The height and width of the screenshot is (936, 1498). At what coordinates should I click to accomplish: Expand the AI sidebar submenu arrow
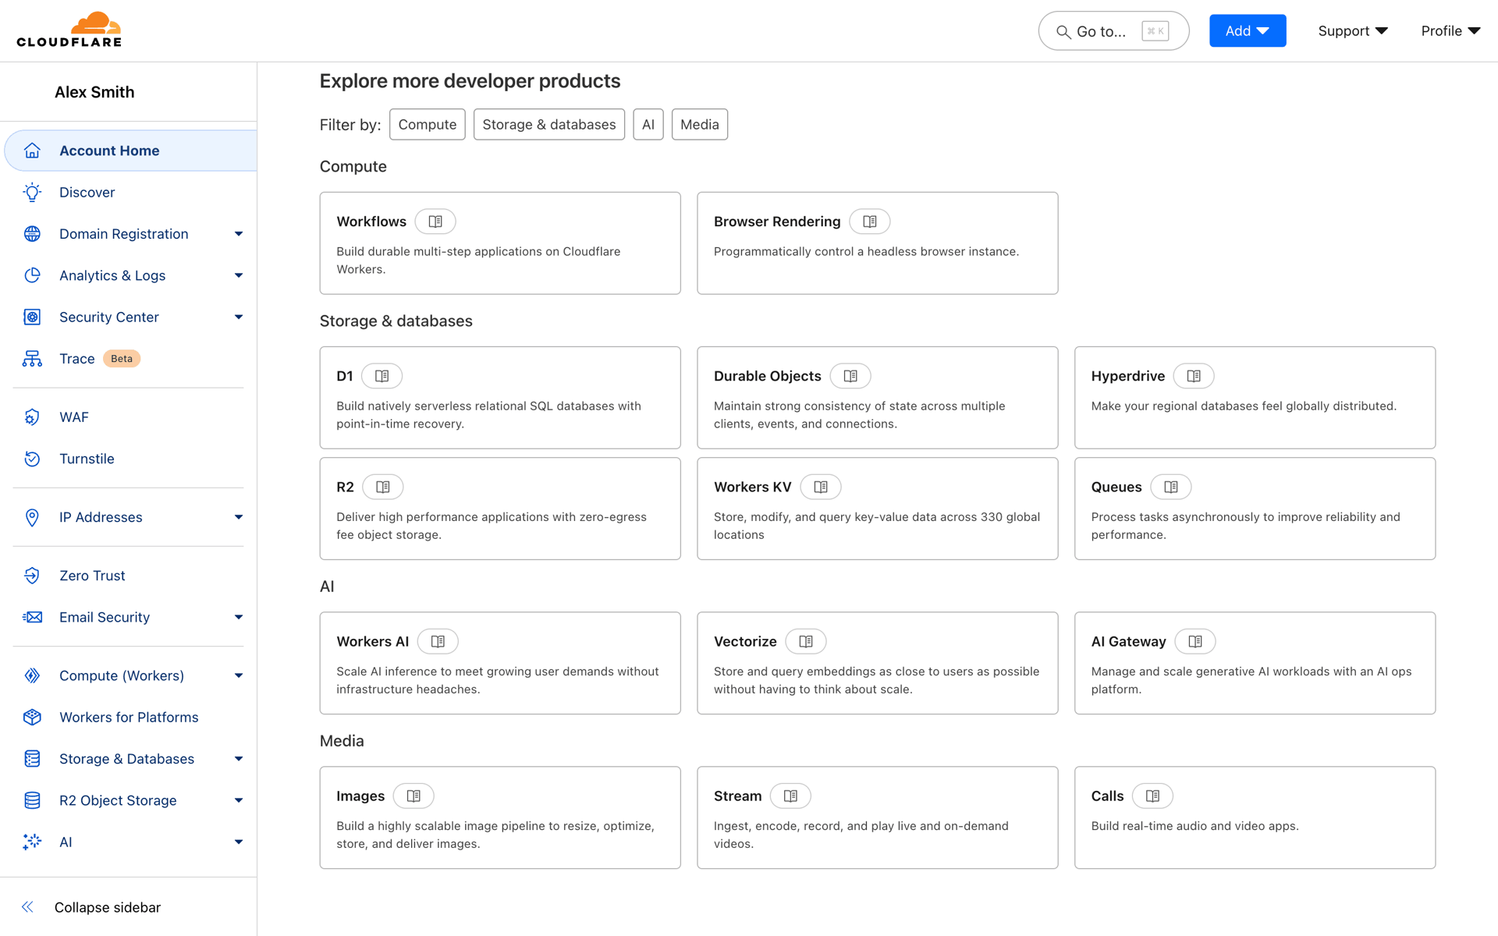[239, 842]
